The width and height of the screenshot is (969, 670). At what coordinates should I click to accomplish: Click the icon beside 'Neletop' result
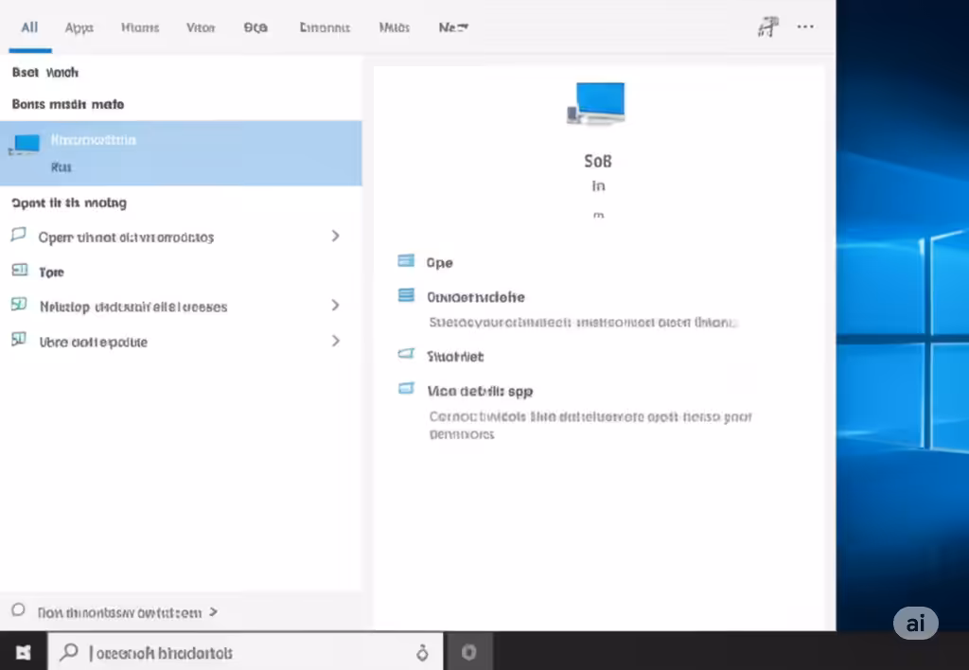pos(19,305)
